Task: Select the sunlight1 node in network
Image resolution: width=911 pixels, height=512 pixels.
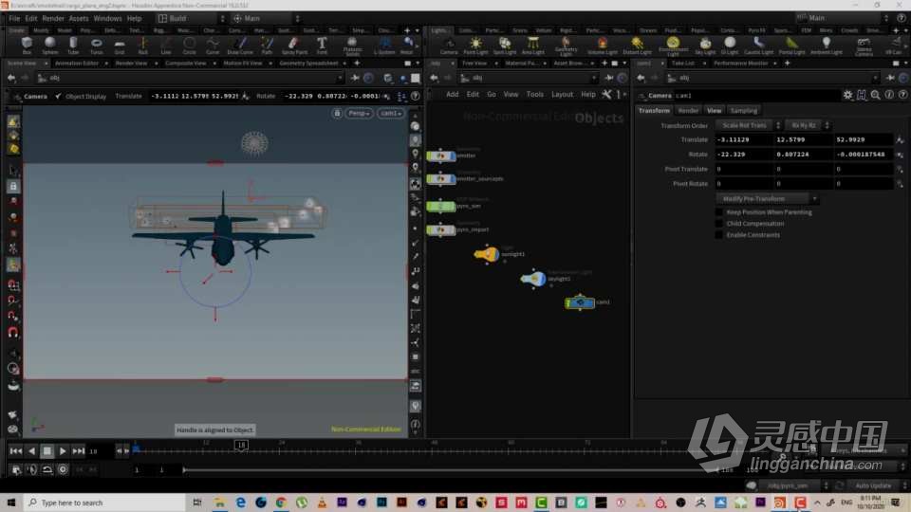Action: (x=486, y=254)
